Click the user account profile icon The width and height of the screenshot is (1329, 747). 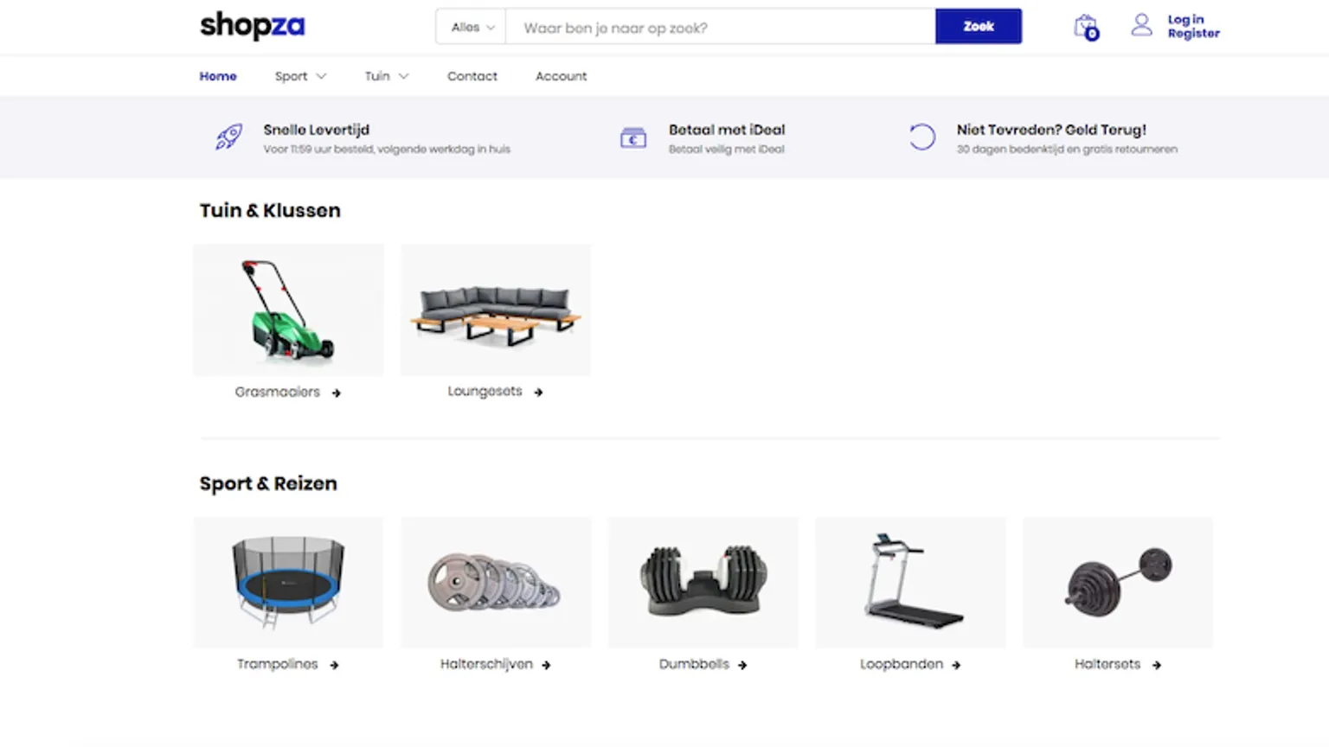[x=1141, y=25]
